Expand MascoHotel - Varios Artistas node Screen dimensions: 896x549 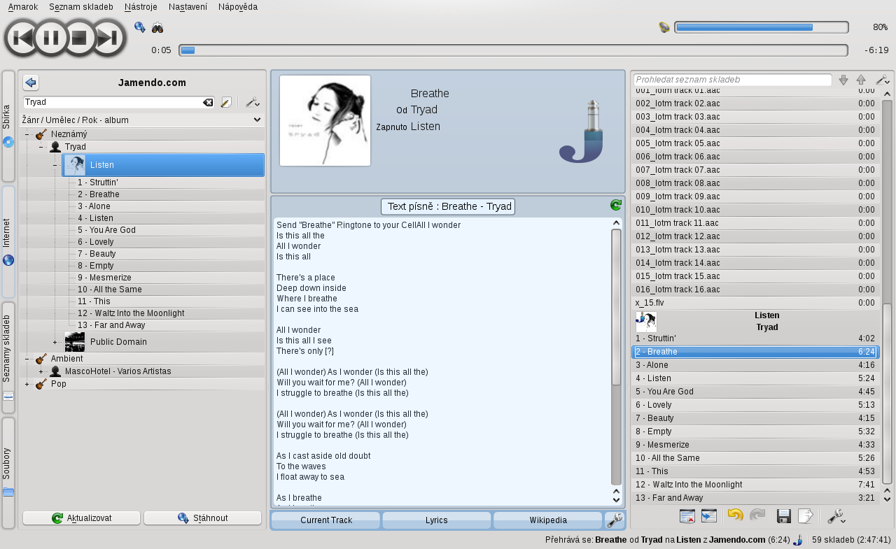click(x=41, y=371)
